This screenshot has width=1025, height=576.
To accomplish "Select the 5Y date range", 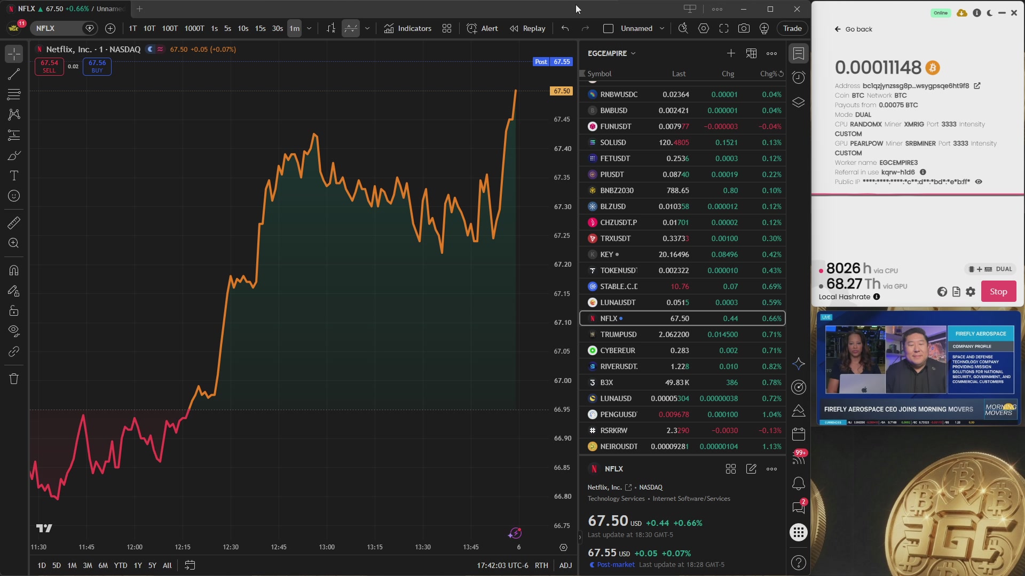I will coord(152,565).
